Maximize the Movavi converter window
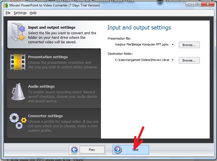 point(197,4)
